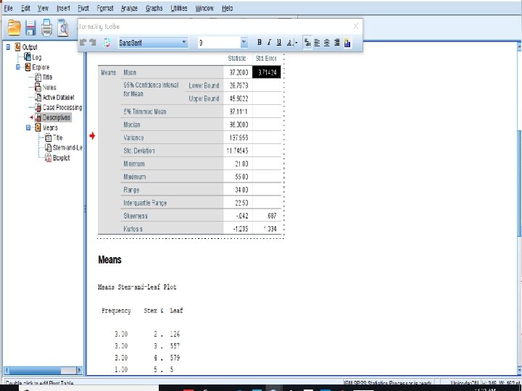This screenshot has height=391, width=522.
Task: Open the Edit menu
Action: coord(25,8)
